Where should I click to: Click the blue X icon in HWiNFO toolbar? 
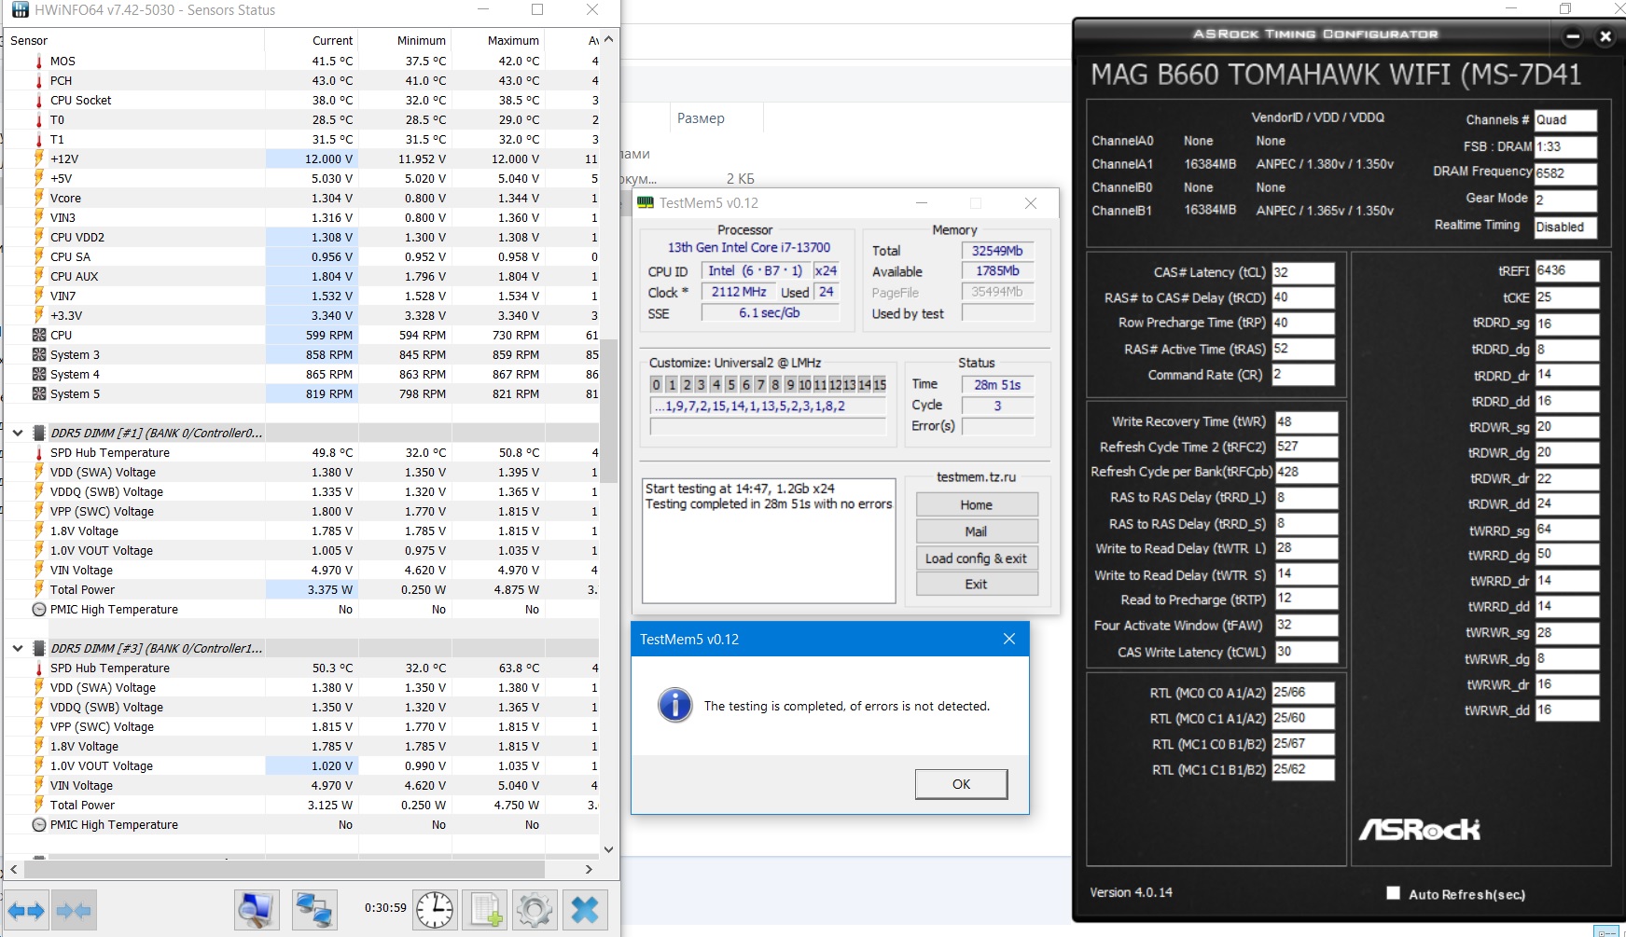coord(585,910)
